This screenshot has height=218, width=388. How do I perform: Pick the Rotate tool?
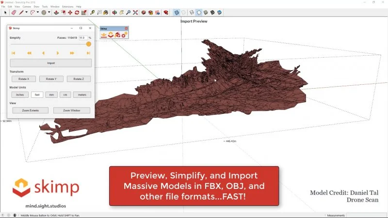[77, 13]
